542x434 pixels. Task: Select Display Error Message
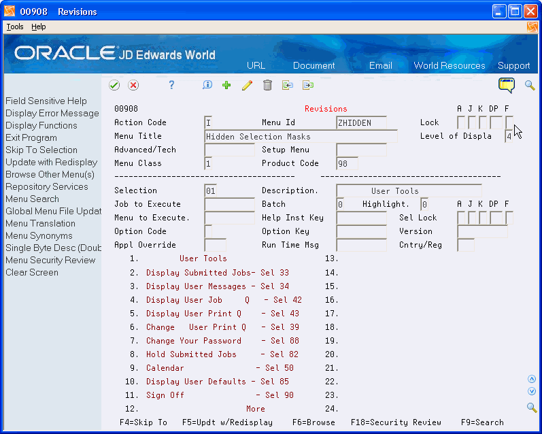coord(52,114)
